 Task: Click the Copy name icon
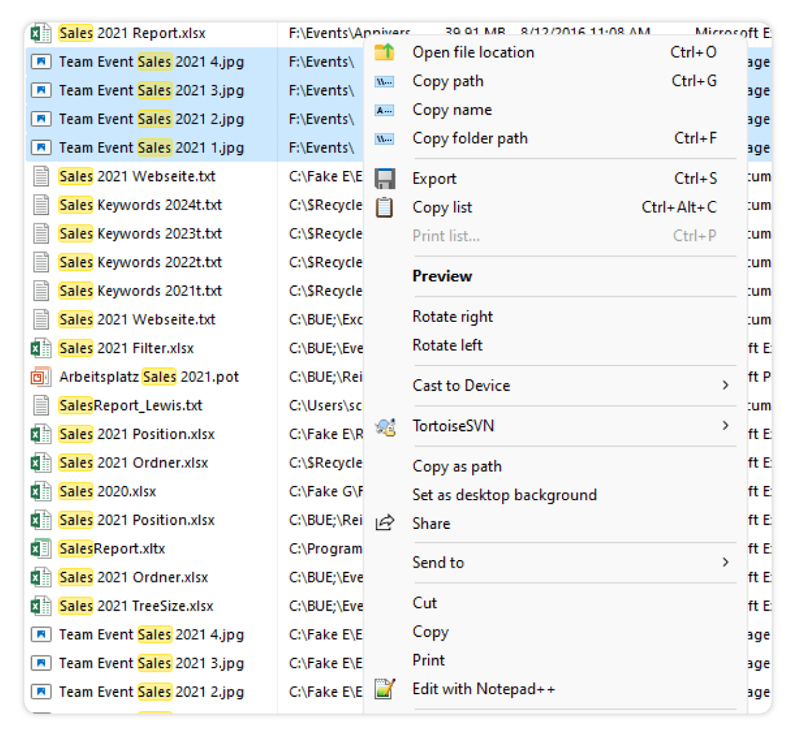384,110
